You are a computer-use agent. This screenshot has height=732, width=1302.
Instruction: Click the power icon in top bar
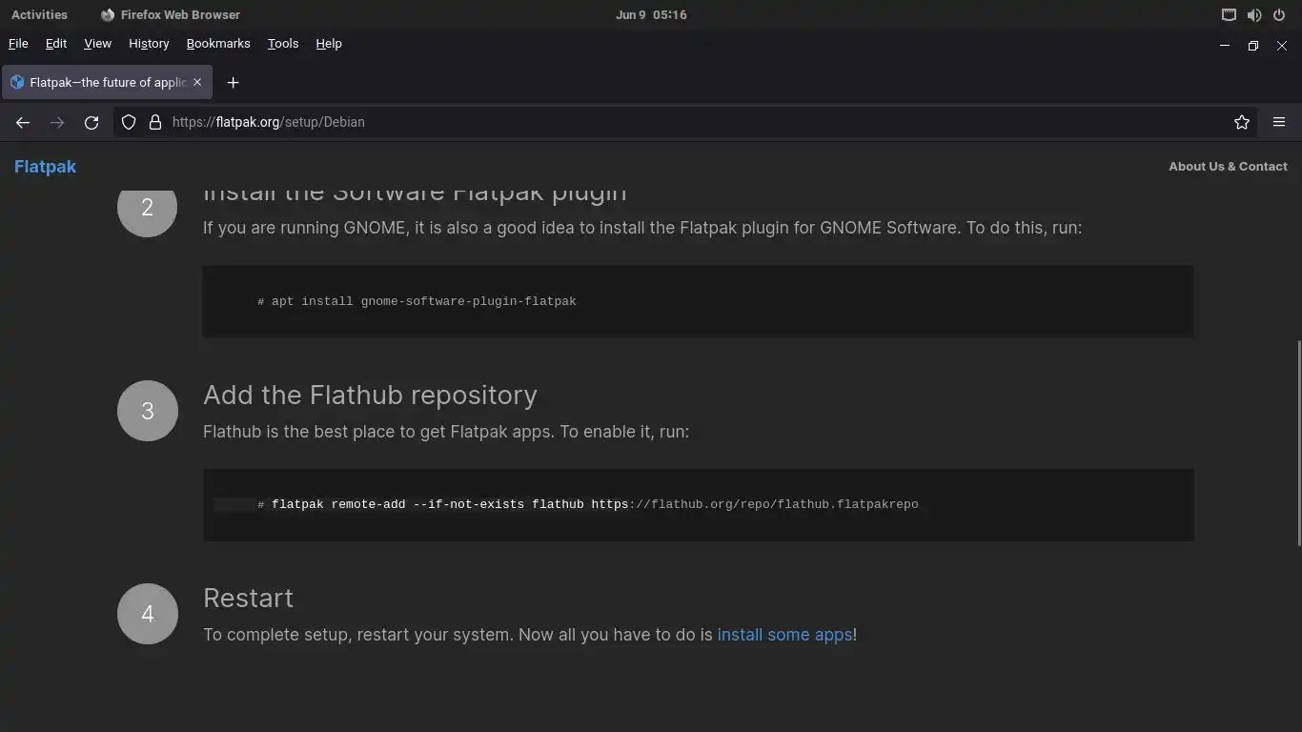(1279, 15)
